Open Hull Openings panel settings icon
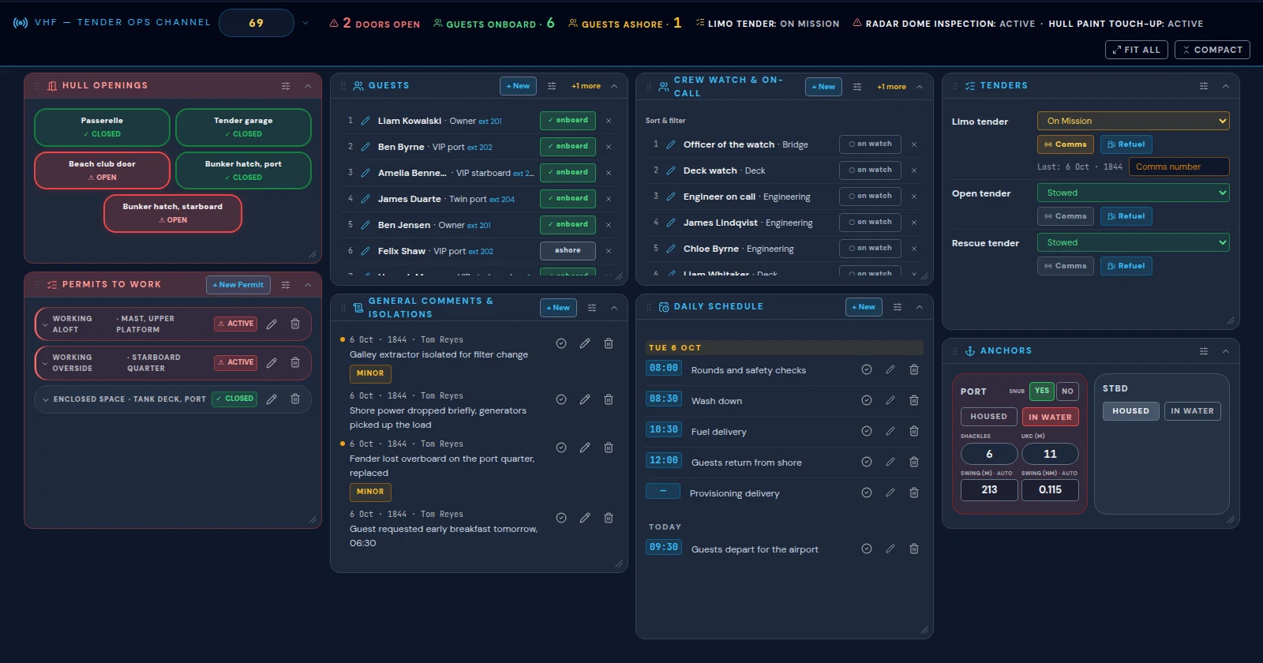The height and width of the screenshot is (663, 1263). (286, 86)
